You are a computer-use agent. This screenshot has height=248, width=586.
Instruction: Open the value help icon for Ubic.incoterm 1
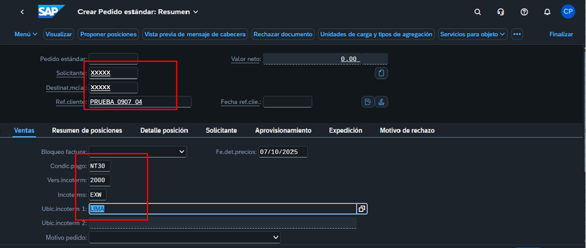point(362,209)
